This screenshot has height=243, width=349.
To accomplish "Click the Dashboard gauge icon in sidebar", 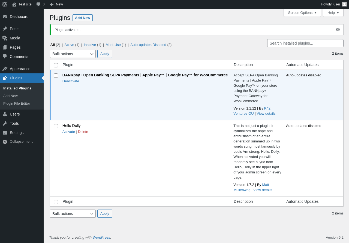I will [x=5, y=17].
